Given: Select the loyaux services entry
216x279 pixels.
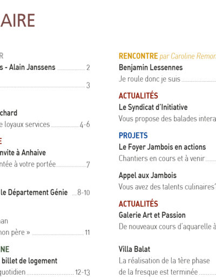Looking at the screenshot, I should (45, 124).
